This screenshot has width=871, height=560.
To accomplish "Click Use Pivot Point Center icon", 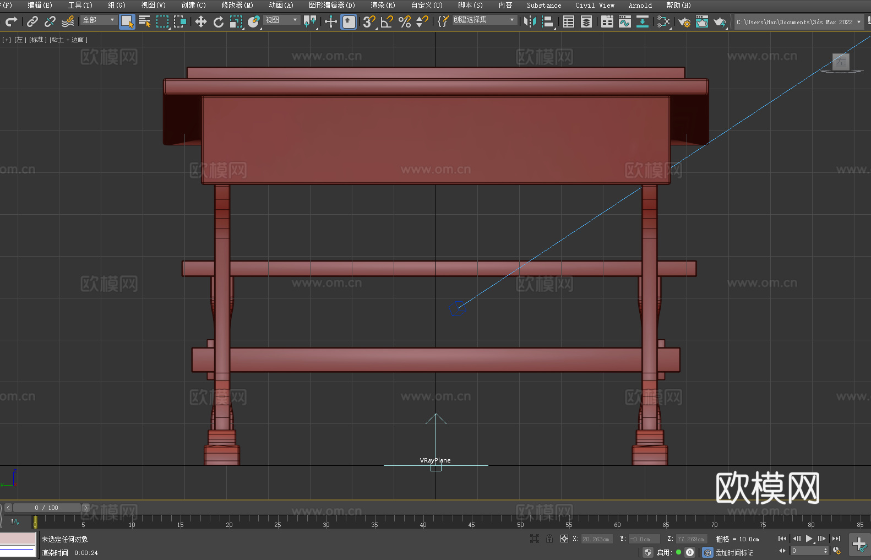I will point(310,21).
